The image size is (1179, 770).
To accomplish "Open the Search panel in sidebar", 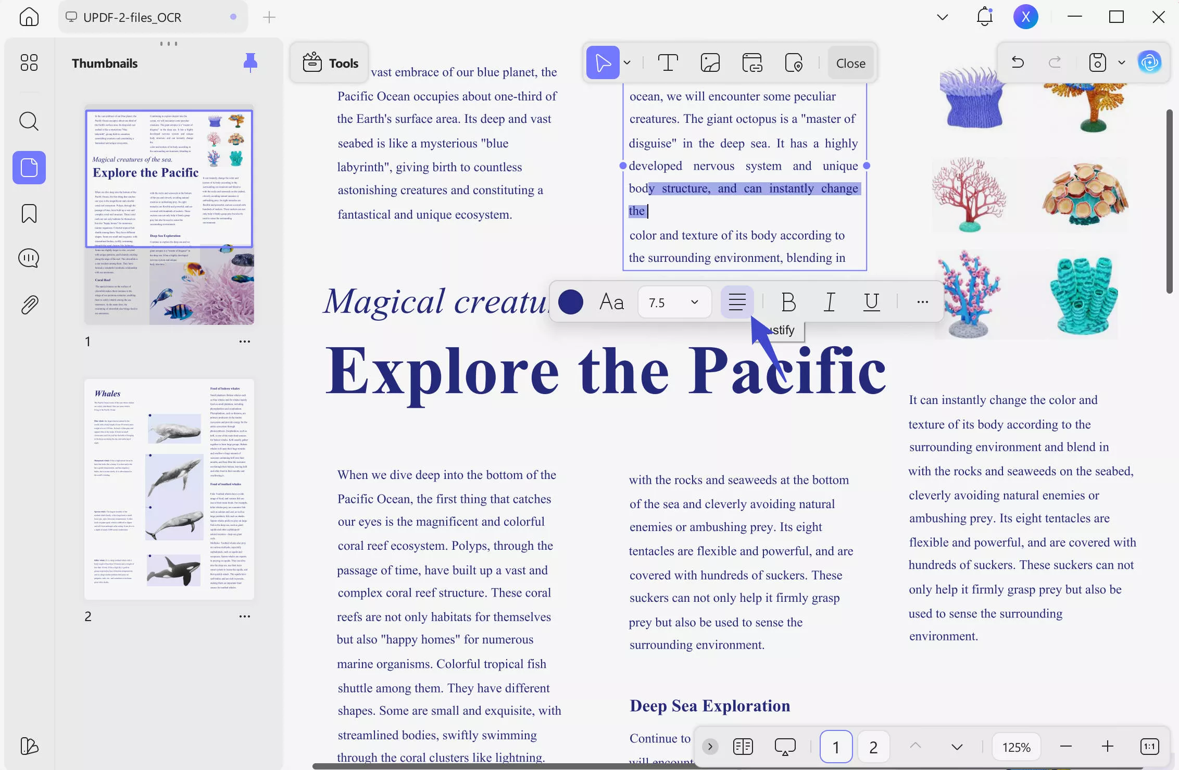I will (29, 121).
